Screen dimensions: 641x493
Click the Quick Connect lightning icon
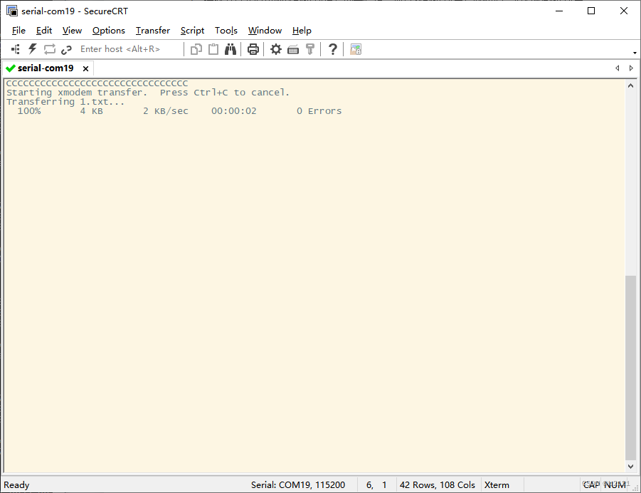click(33, 49)
